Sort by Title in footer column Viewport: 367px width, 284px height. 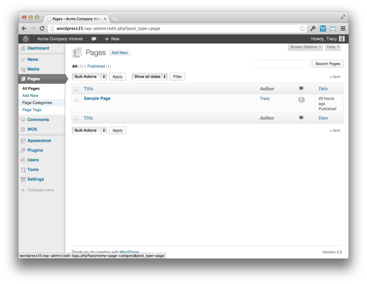[x=89, y=118]
